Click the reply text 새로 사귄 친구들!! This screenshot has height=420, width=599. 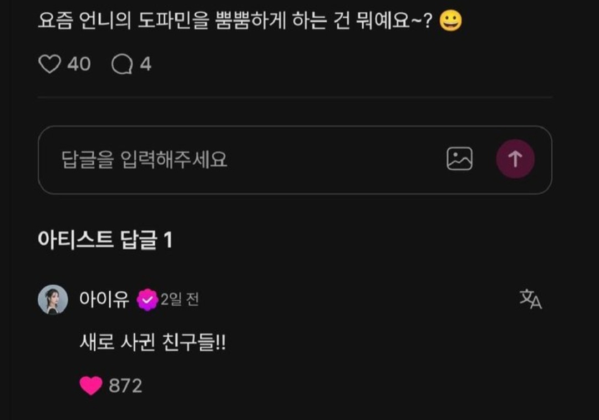(153, 342)
